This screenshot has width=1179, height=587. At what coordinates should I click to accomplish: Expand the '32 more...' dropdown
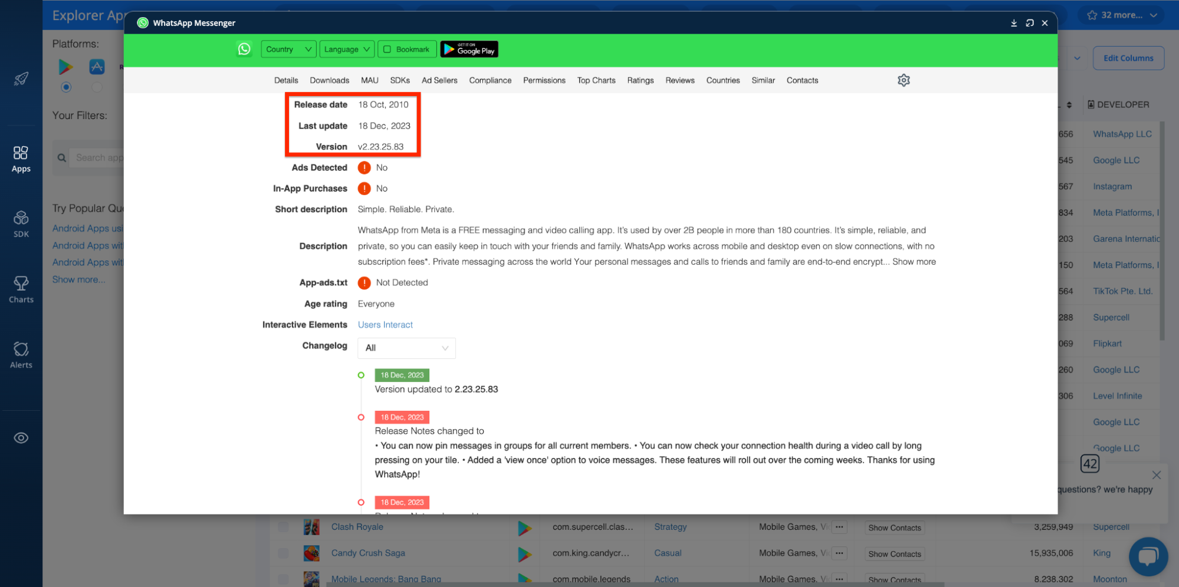pos(1122,15)
